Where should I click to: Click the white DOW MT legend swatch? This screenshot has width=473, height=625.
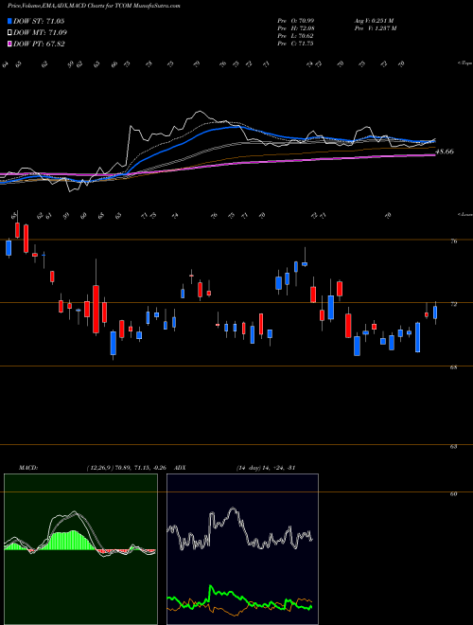click(9, 33)
